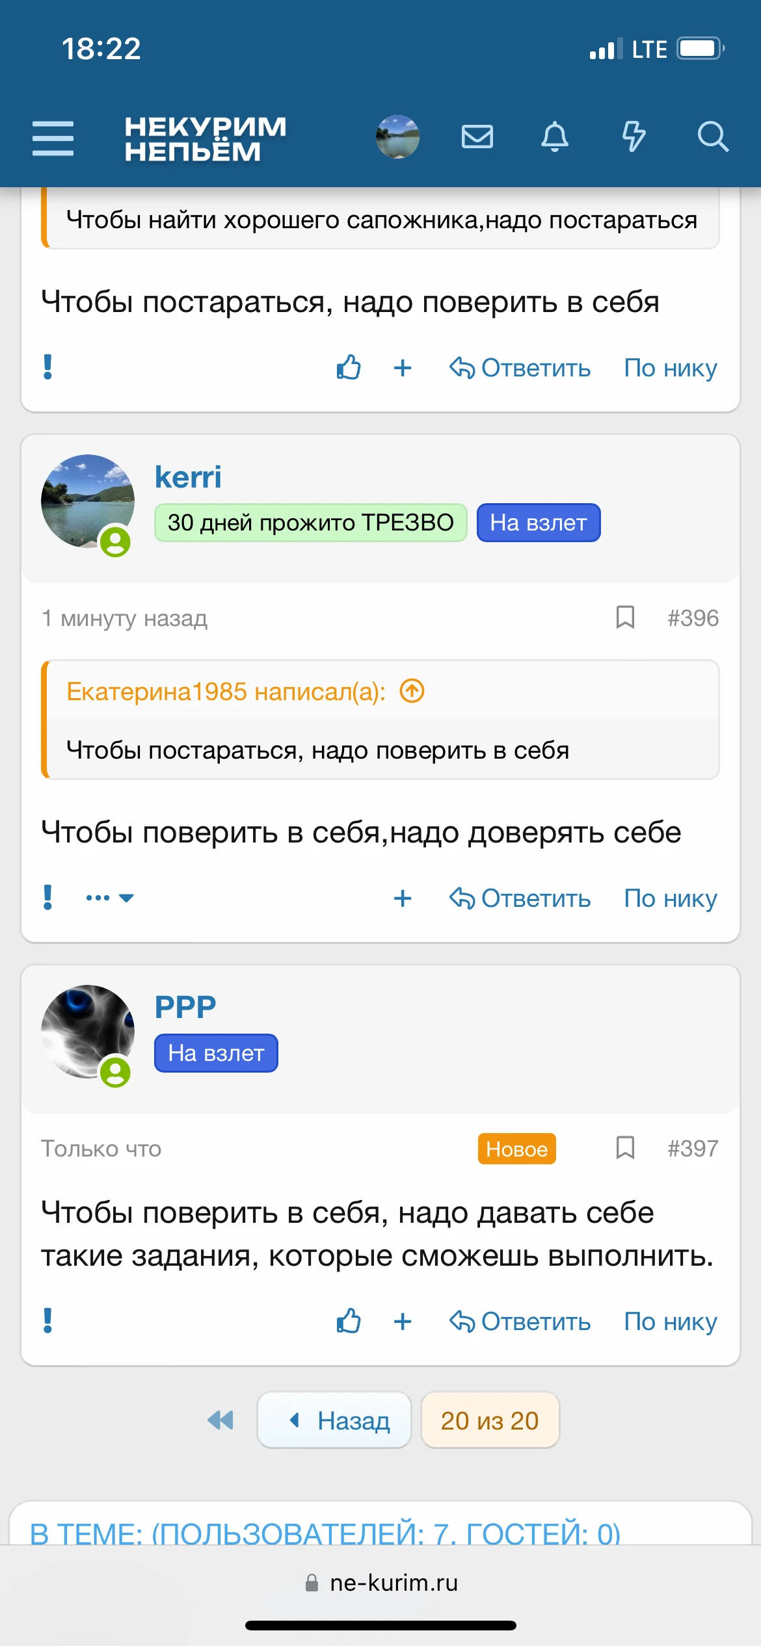Jump to first page double-arrow icon

click(220, 1420)
